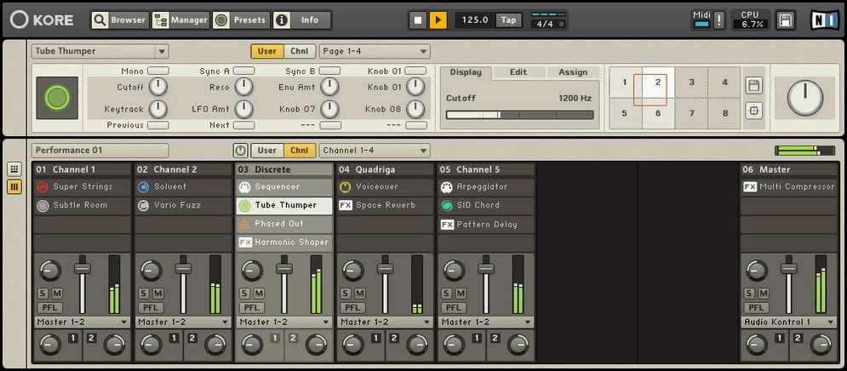Open the Browser panel
This screenshot has width=847, height=371.
click(x=120, y=20)
